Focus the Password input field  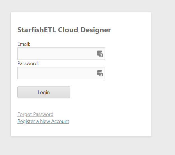(56, 73)
